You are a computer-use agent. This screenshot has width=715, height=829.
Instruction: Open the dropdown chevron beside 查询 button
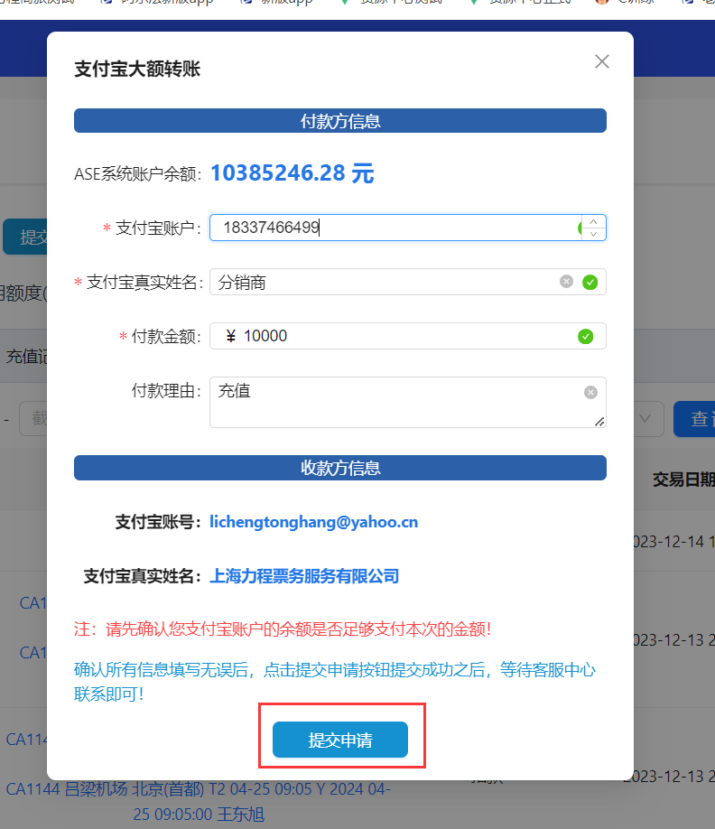tap(645, 419)
